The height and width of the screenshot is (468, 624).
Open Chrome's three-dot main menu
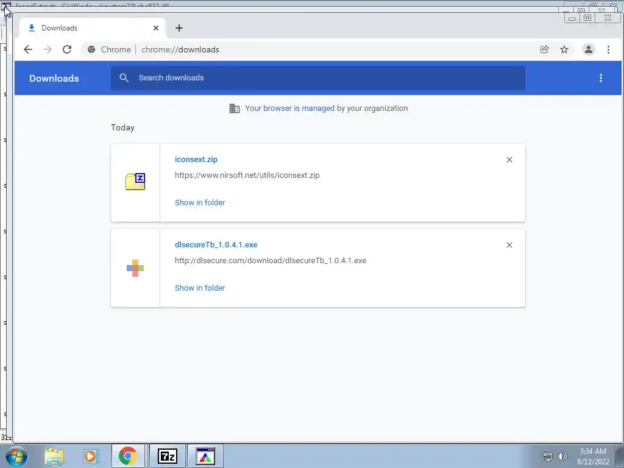tap(608, 49)
